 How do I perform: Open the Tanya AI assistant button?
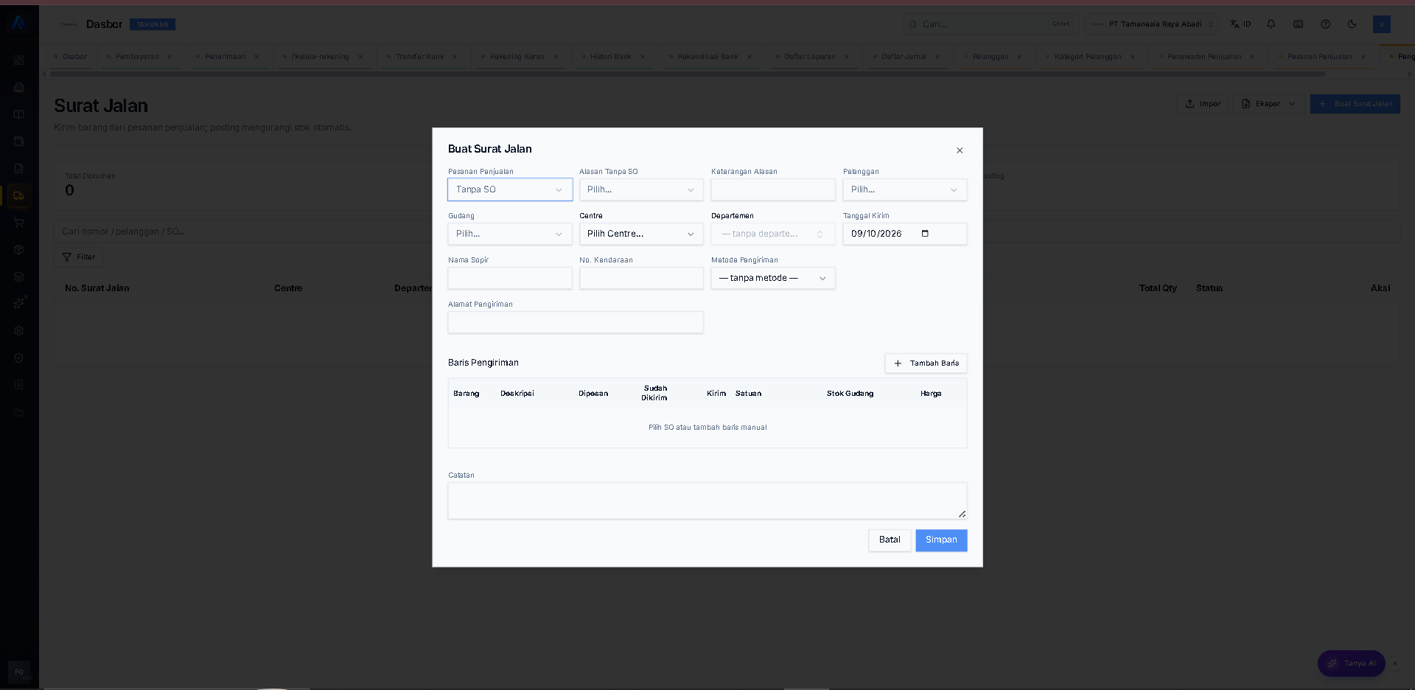click(x=1352, y=663)
